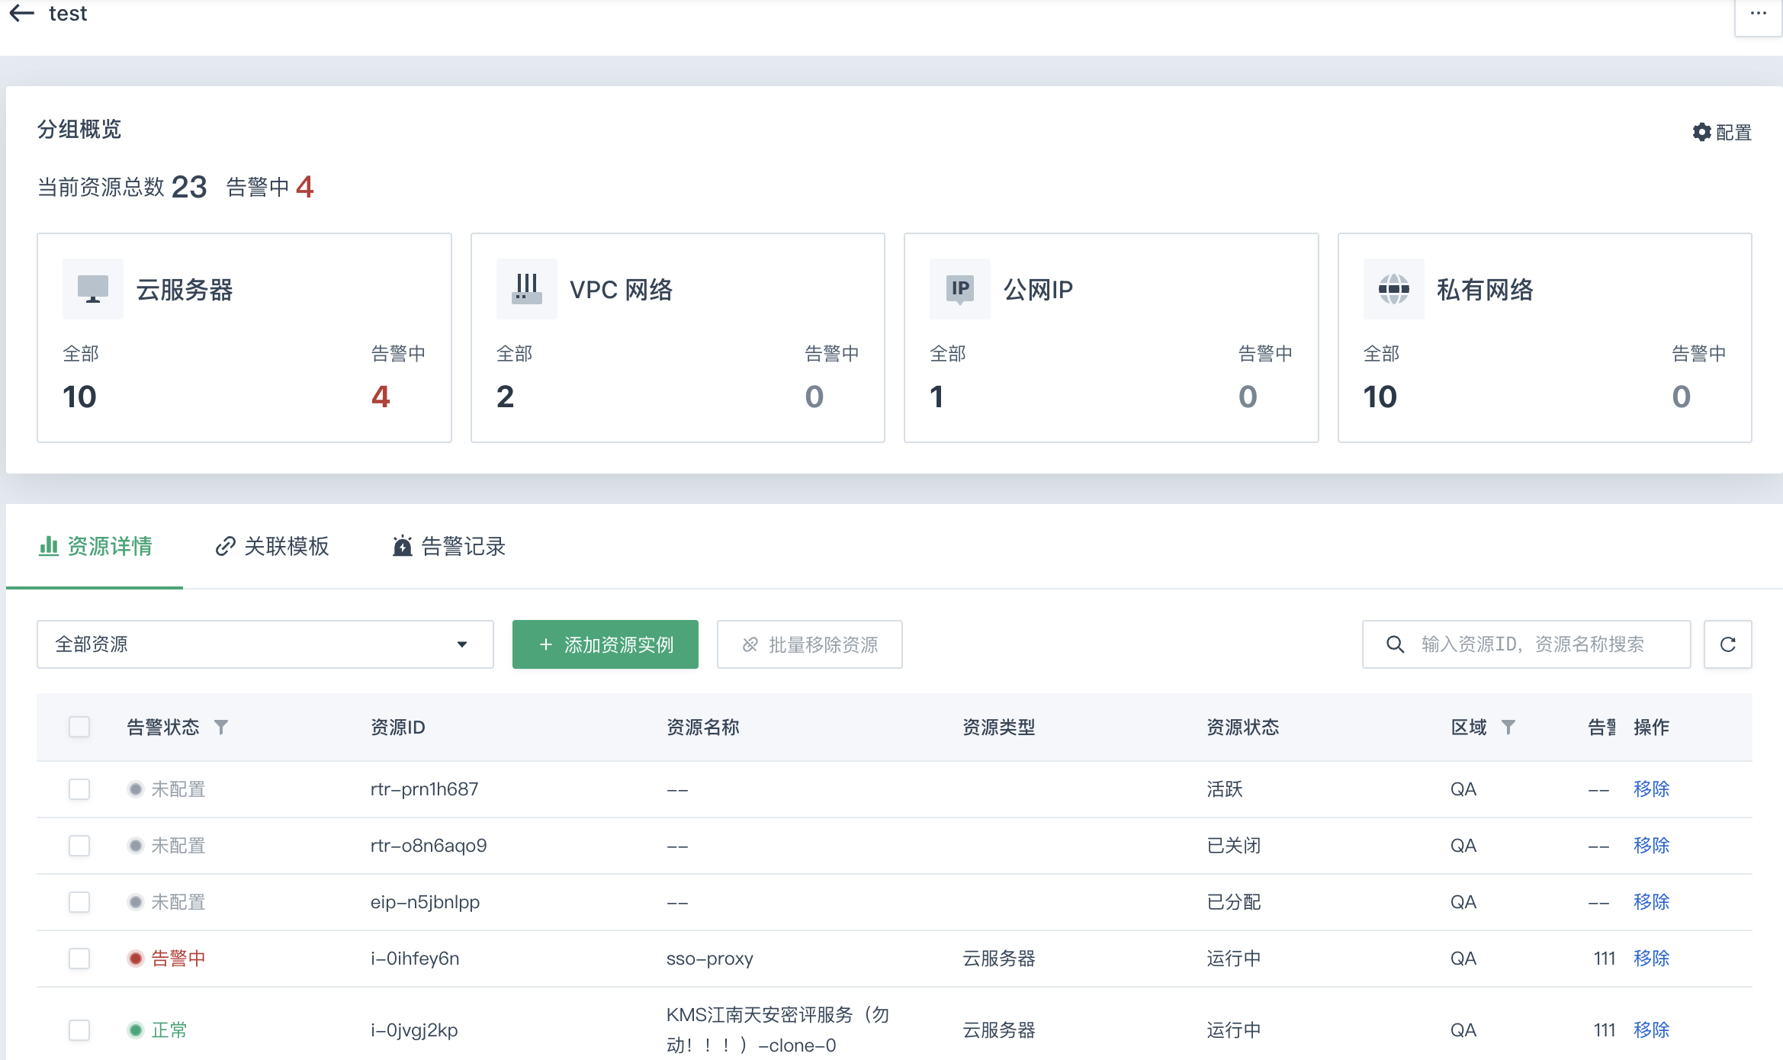Click 移除 link for eip-n5jbnlpp
Image resolution: width=1783 pixels, height=1060 pixels.
tap(1651, 901)
